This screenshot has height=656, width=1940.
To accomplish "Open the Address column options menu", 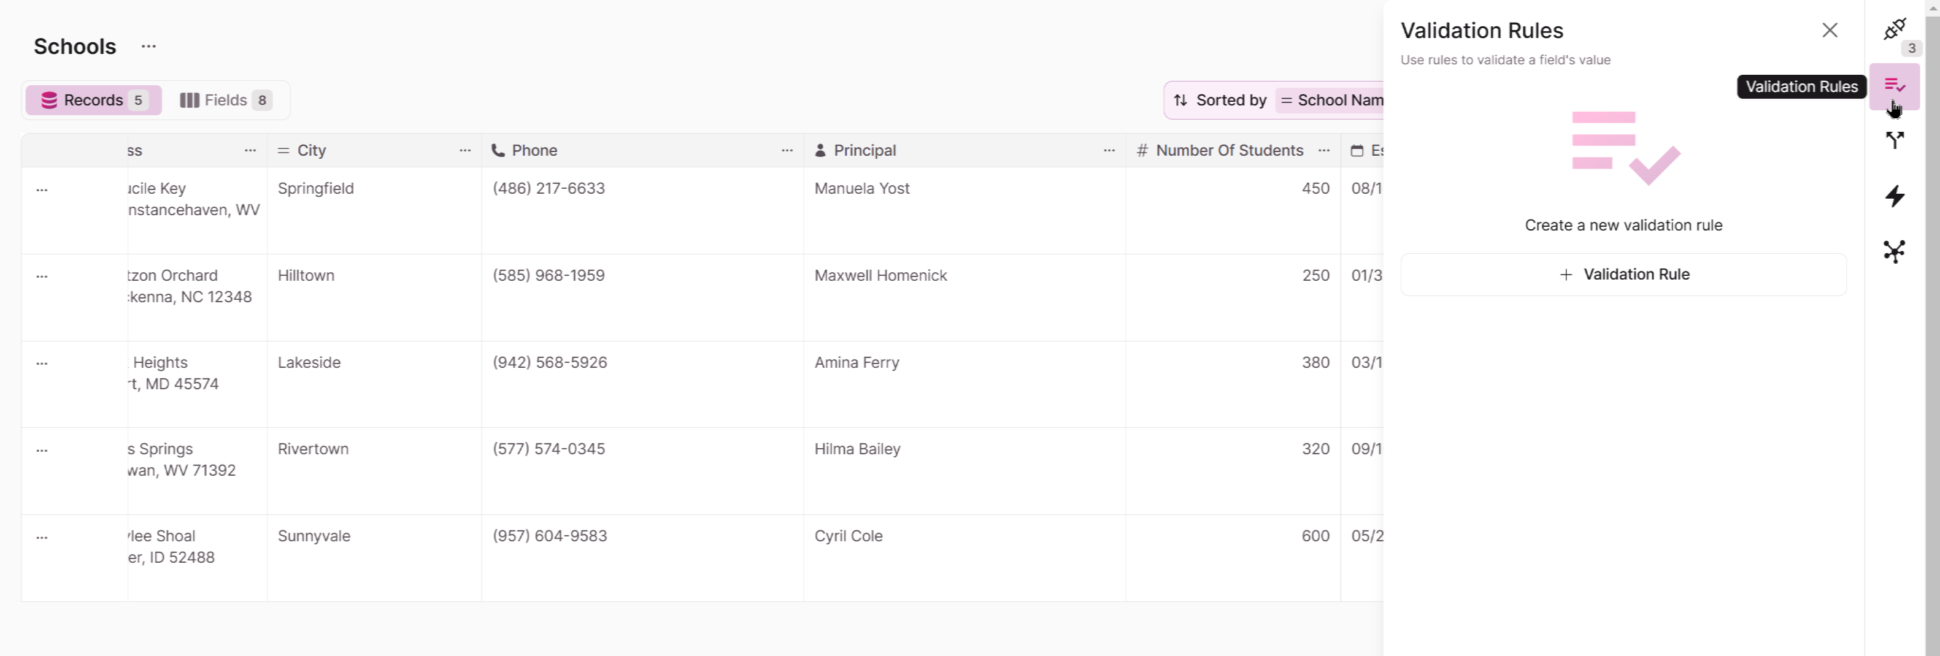I will coord(250,150).
